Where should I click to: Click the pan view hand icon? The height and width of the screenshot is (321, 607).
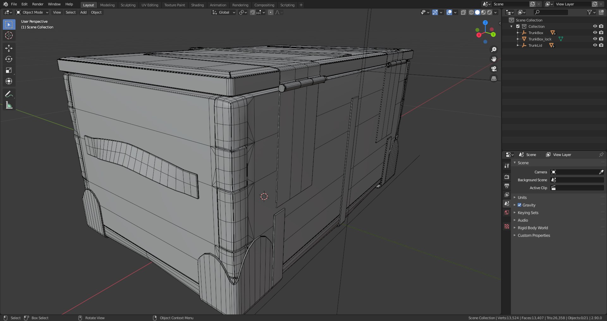(494, 59)
